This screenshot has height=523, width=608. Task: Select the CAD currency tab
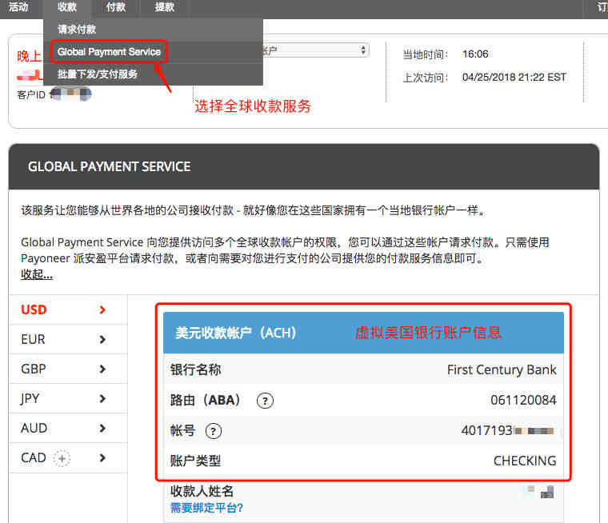68,458
